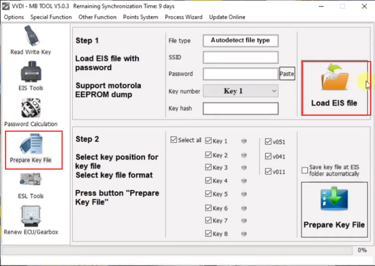Click the VVDI app icon in title bar
This screenshot has width=375, height=266.
(x=5, y=6)
